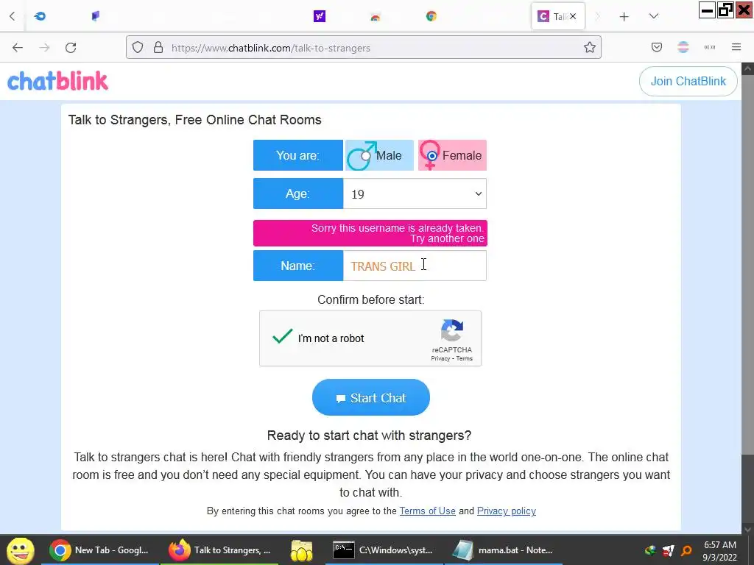Select the Male radio button
Image resolution: width=754 pixels, height=565 pixels.
(x=366, y=156)
